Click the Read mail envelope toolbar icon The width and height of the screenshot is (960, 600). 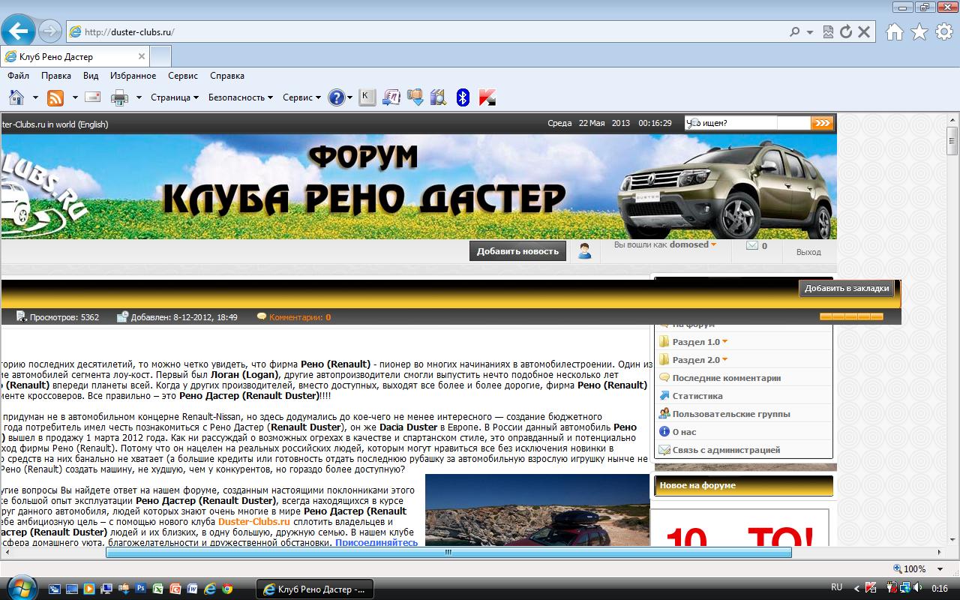[93, 97]
